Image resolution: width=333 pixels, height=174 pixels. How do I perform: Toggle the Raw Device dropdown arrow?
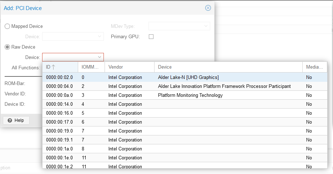pos(99,57)
